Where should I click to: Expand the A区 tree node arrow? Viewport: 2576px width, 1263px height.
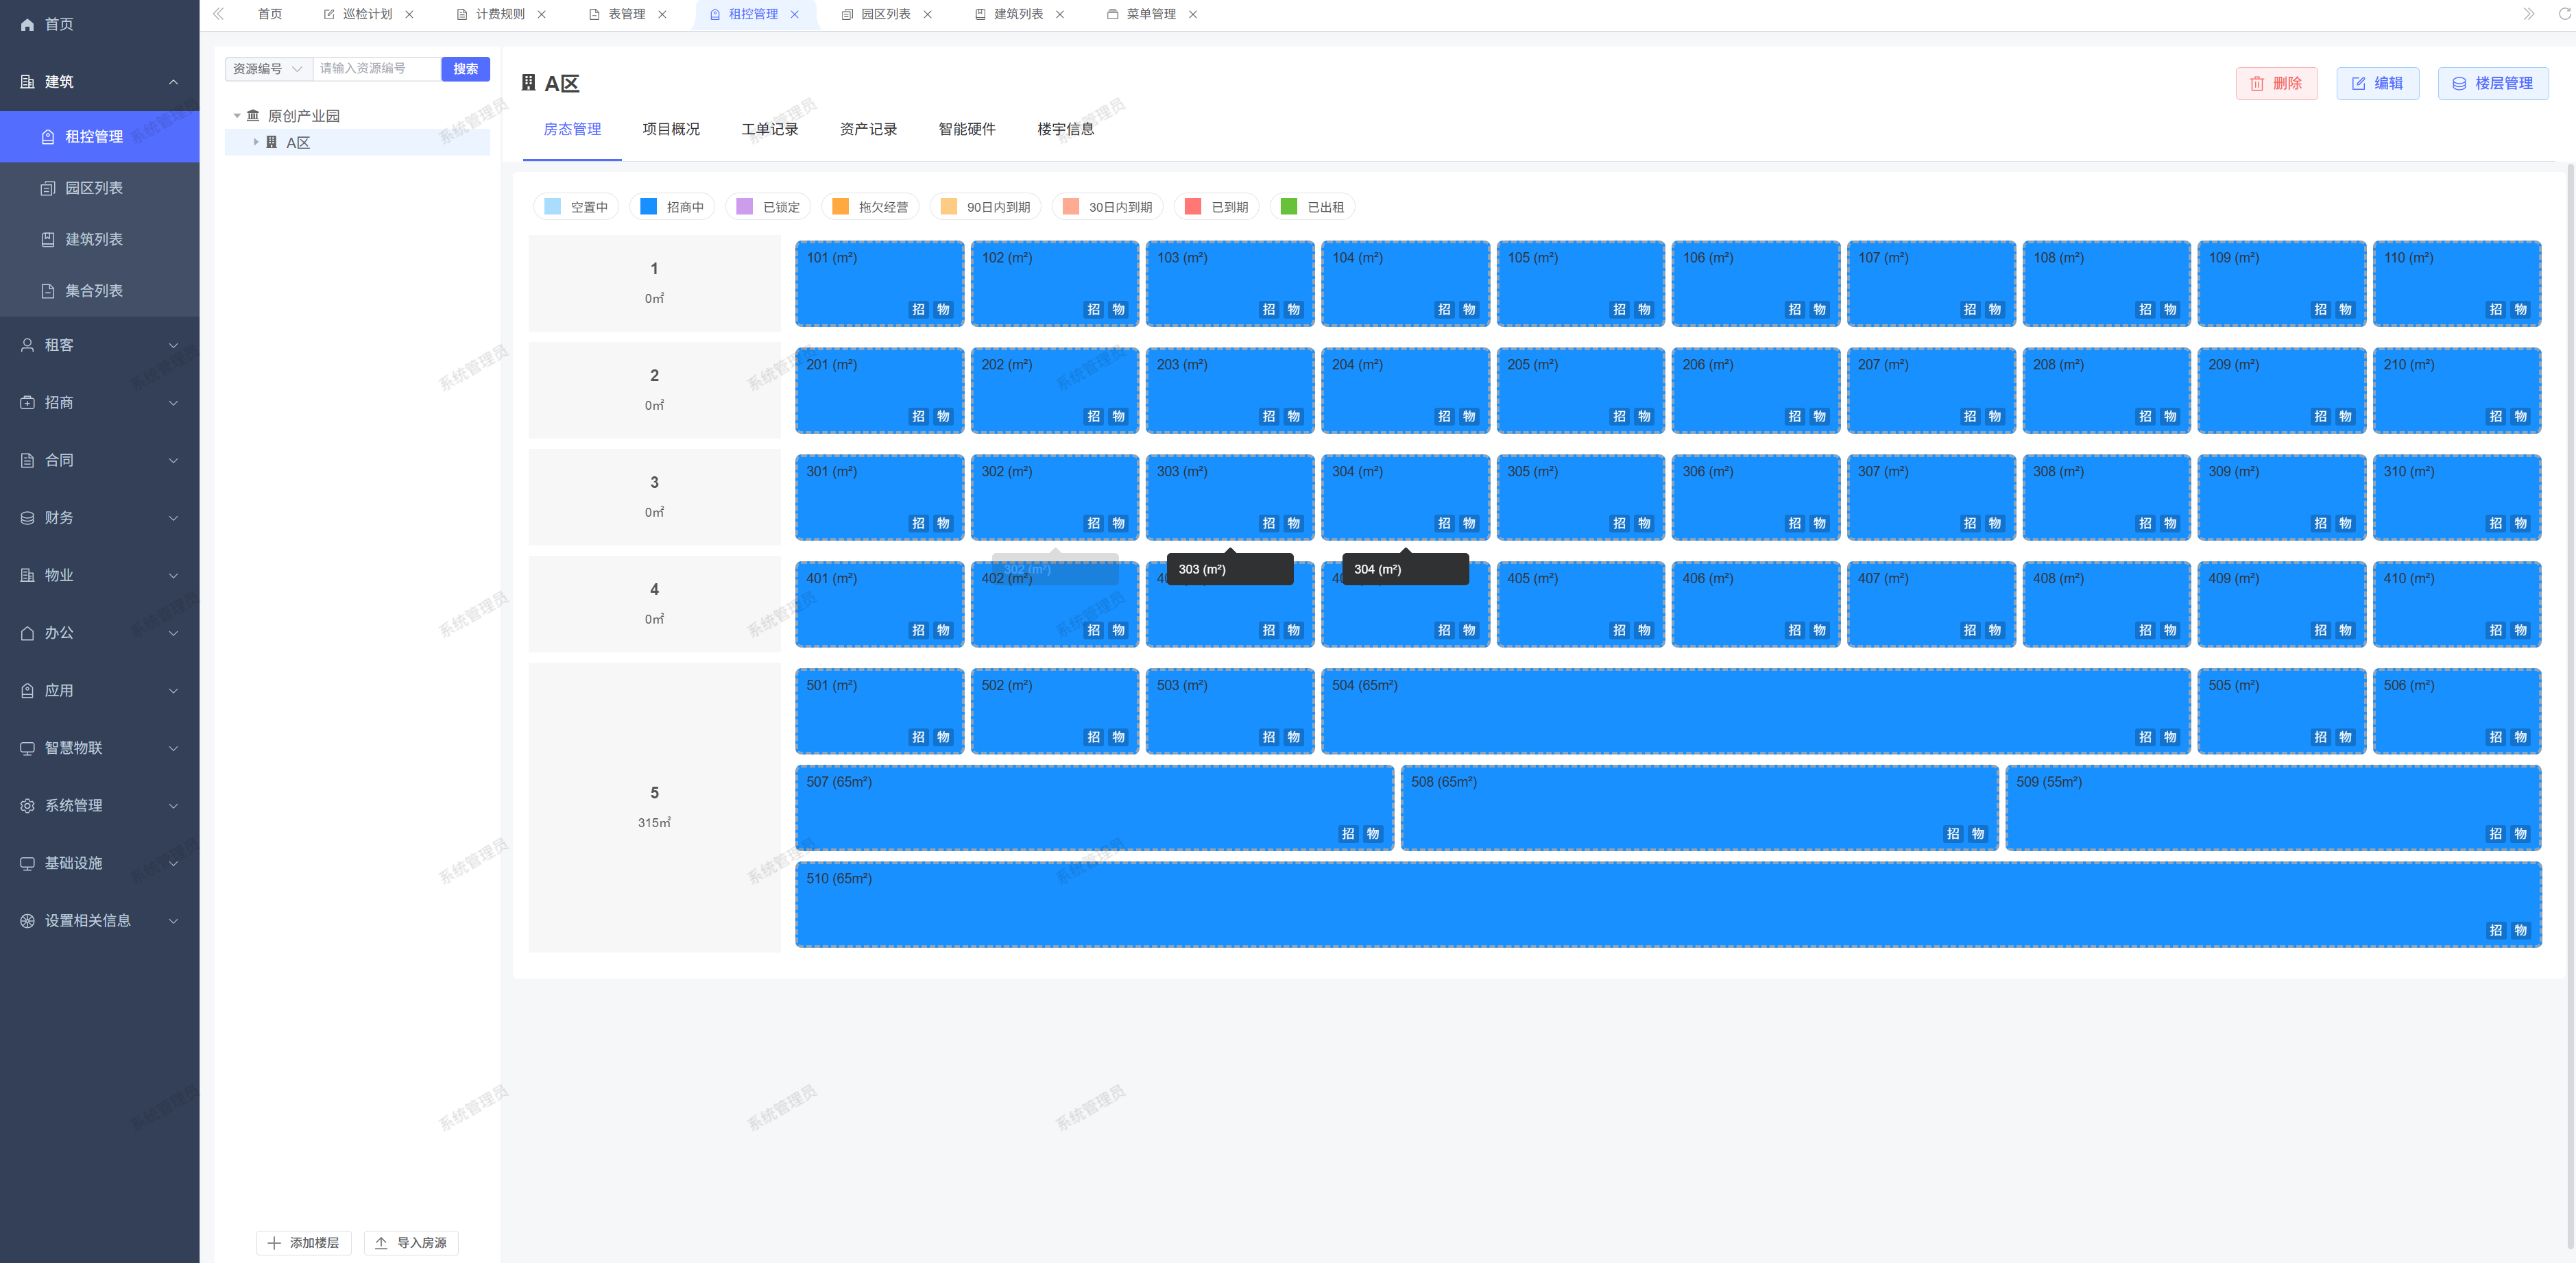256,143
